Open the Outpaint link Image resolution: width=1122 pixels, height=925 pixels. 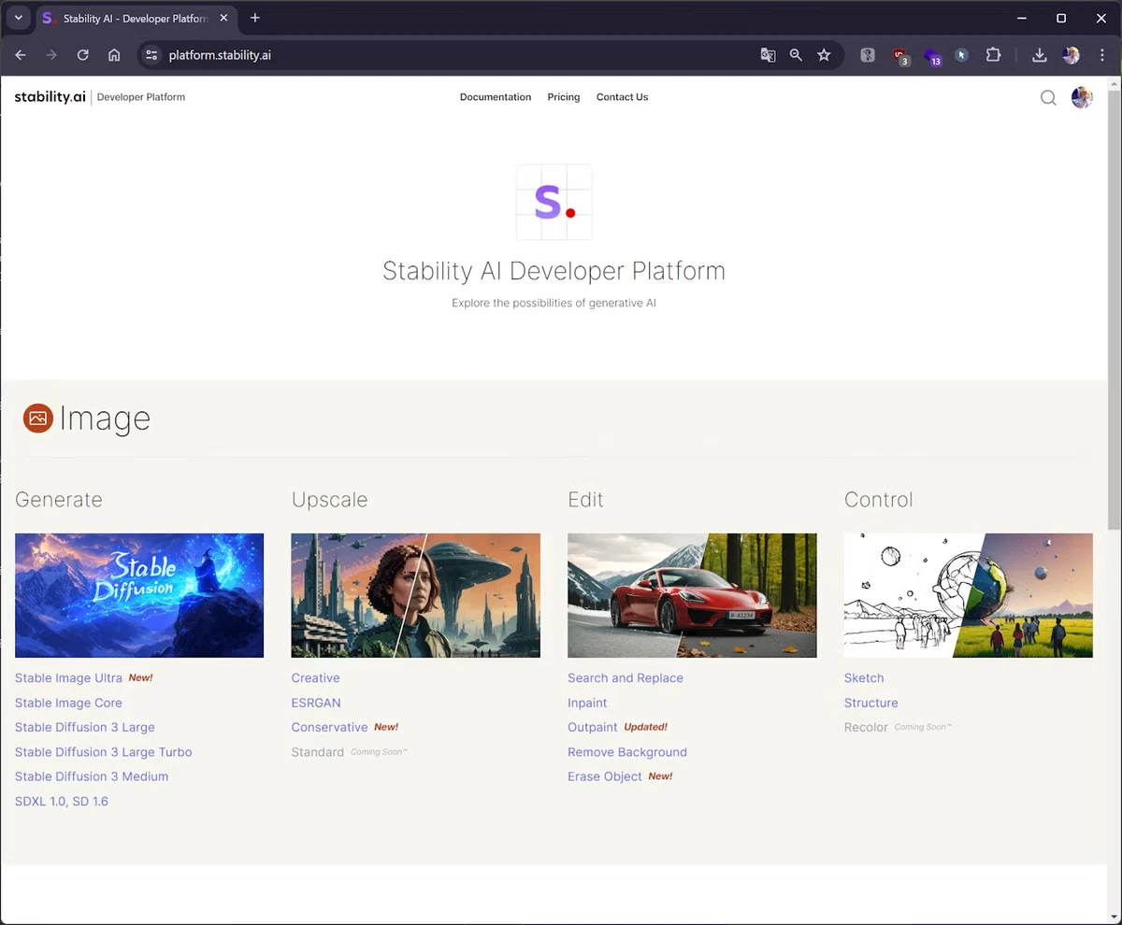tap(593, 727)
